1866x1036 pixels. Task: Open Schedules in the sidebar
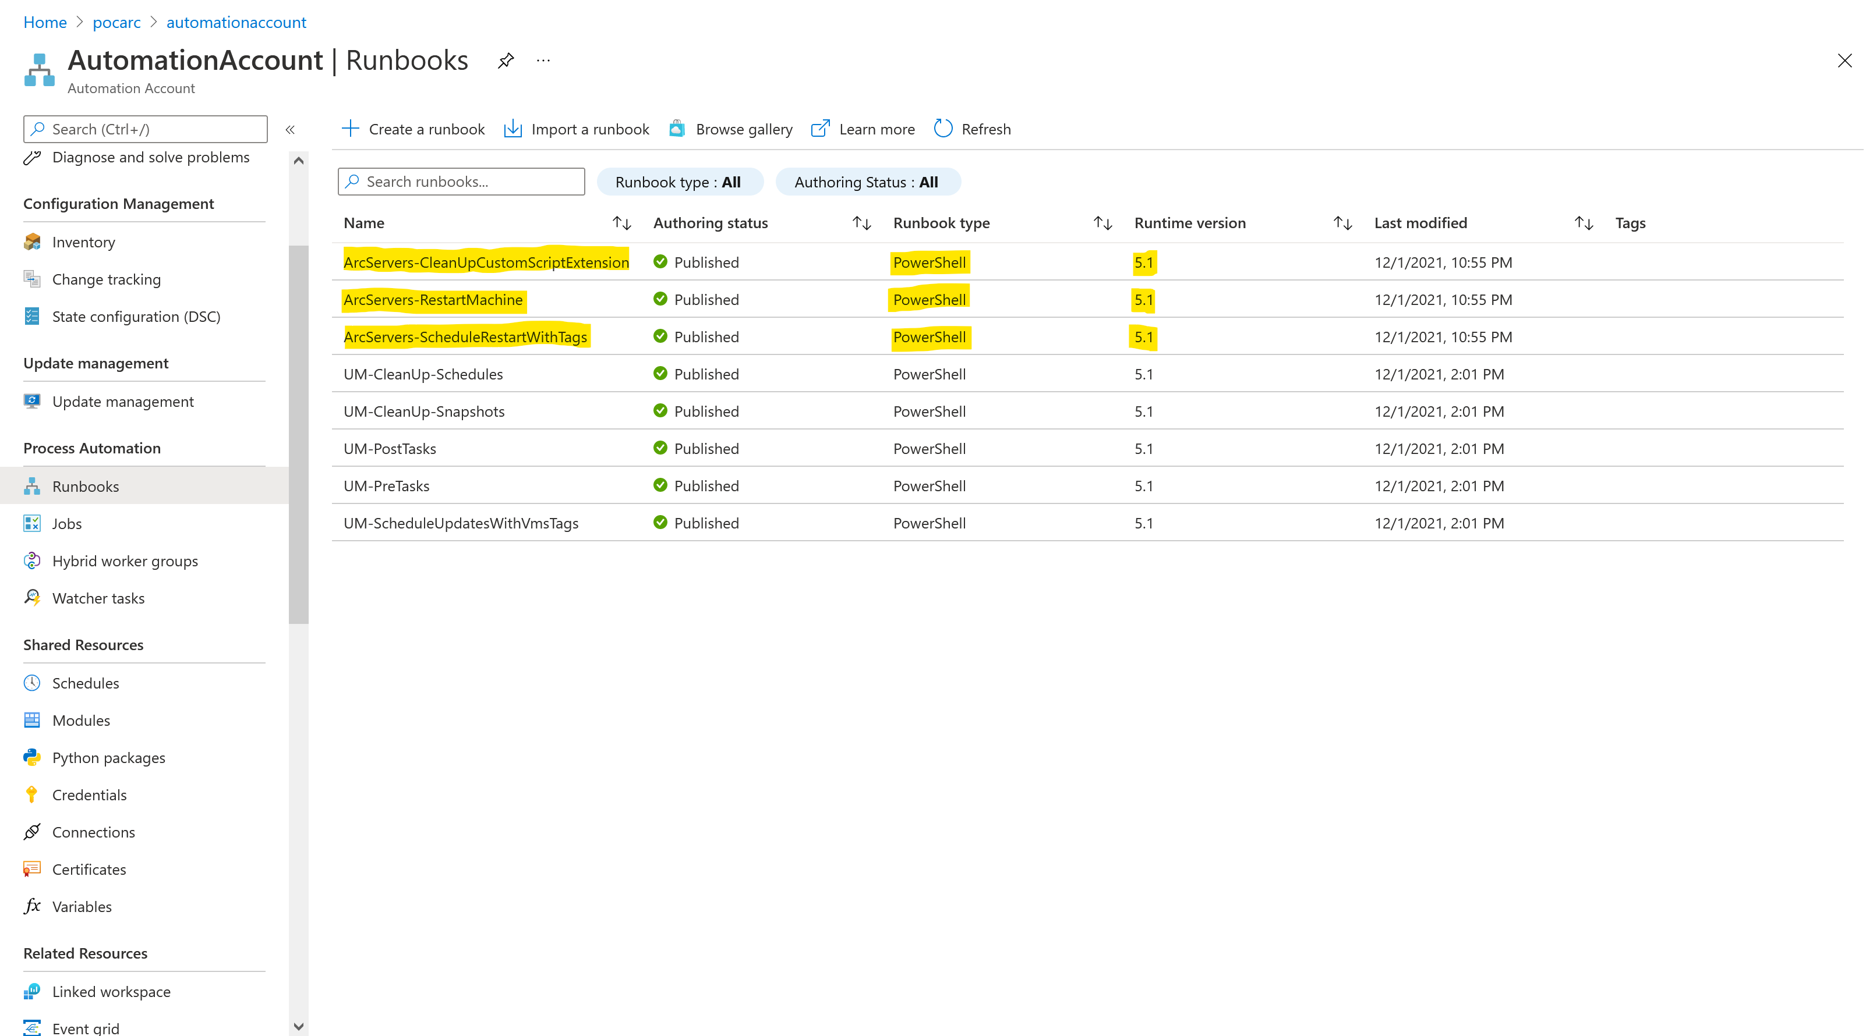click(x=86, y=683)
